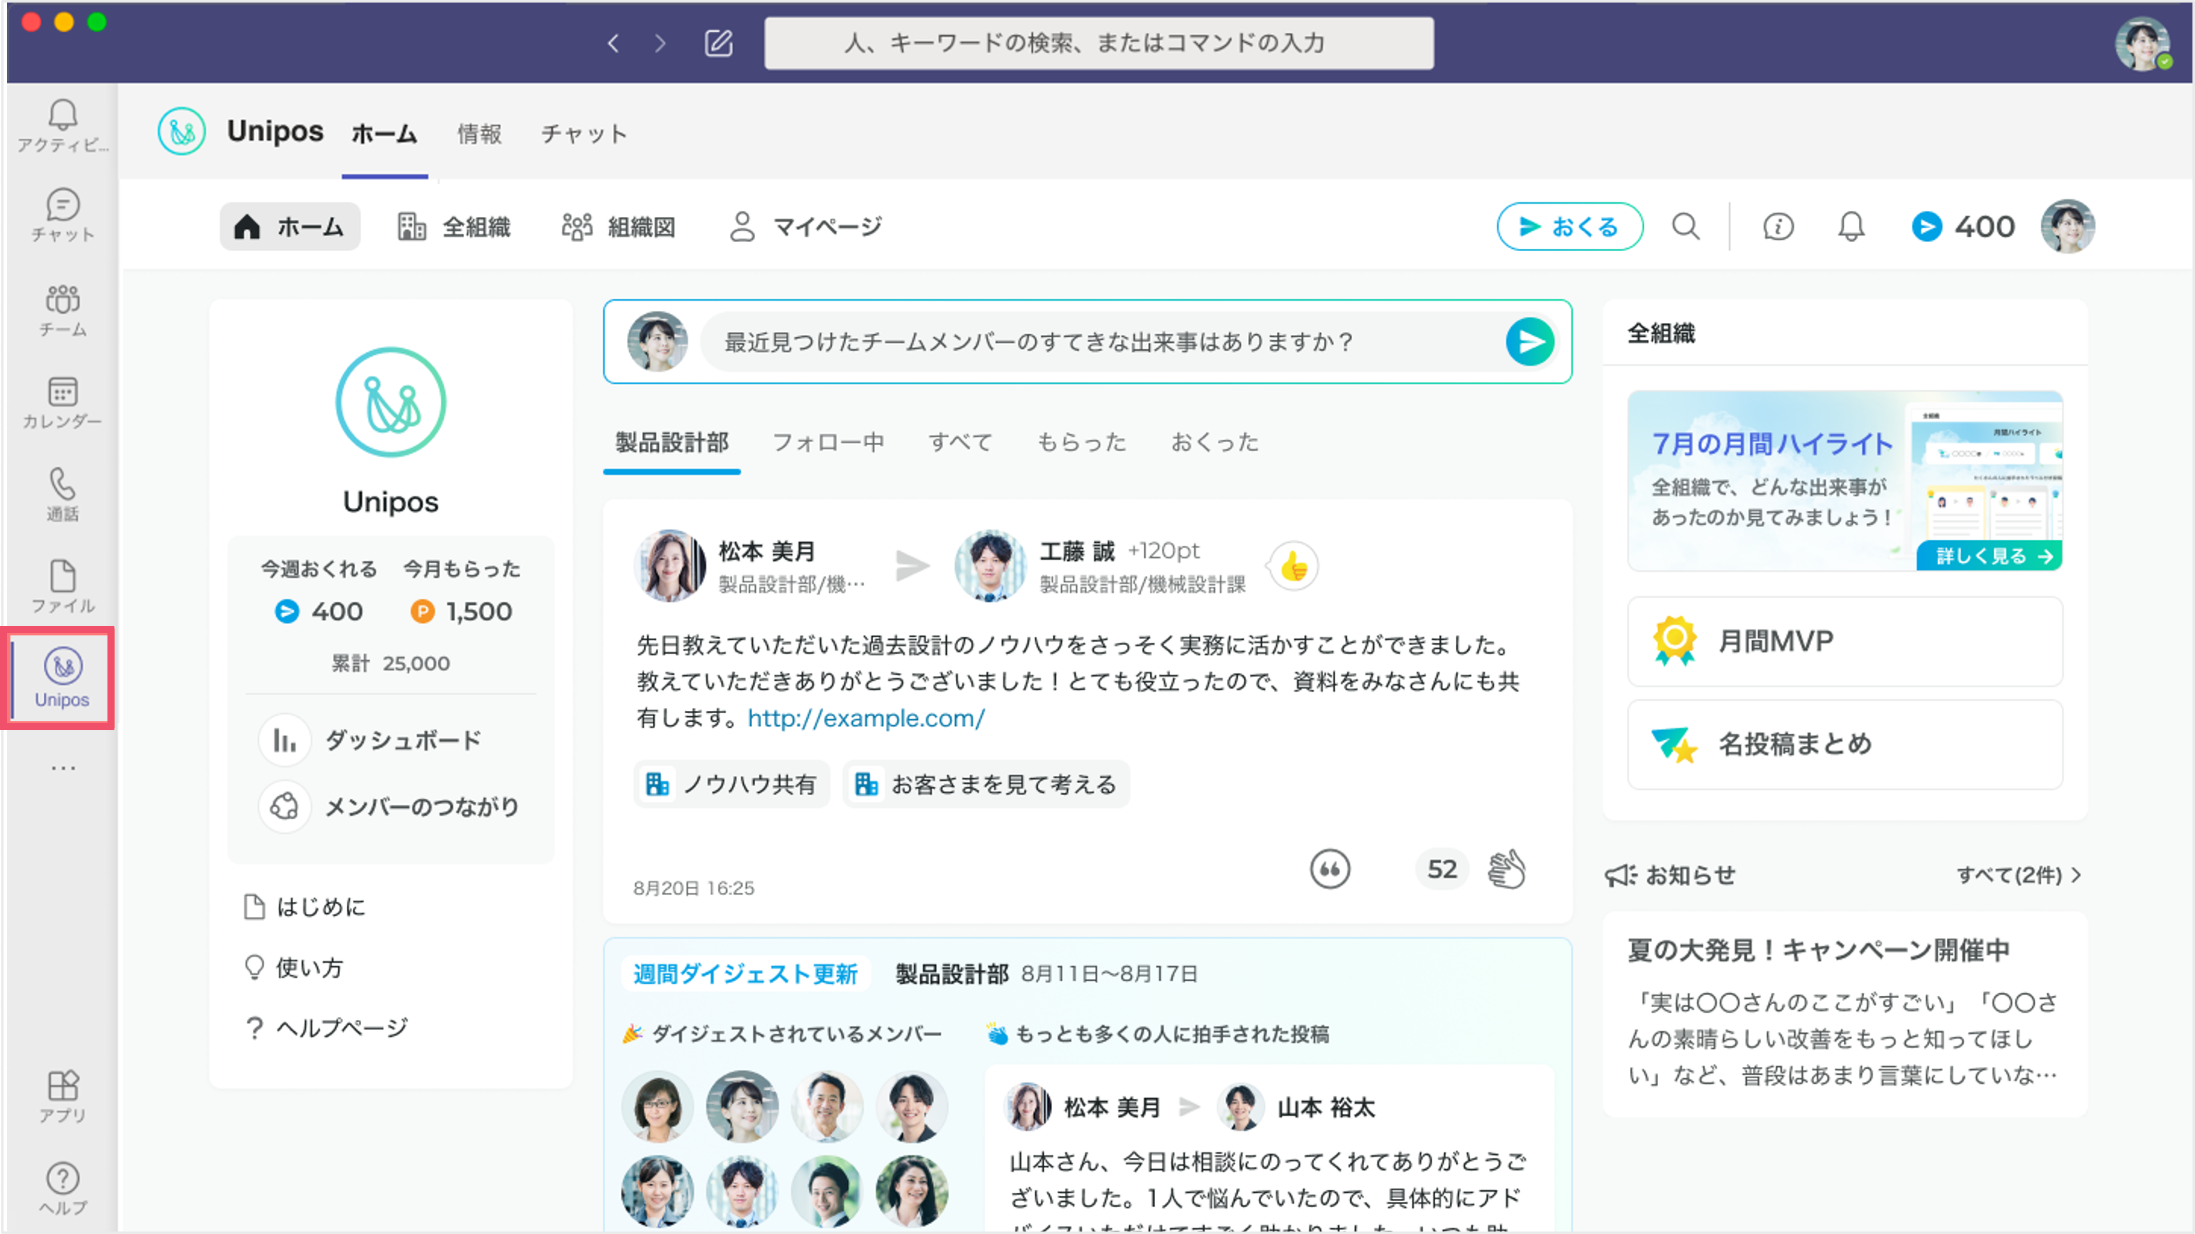
Task: Open 全組織 in the navigation
Action: 454,226
